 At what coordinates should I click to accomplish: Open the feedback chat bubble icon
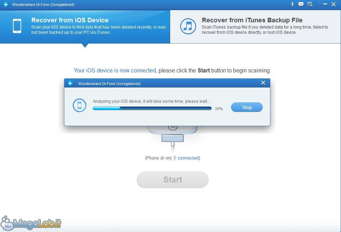coord(301,4)
